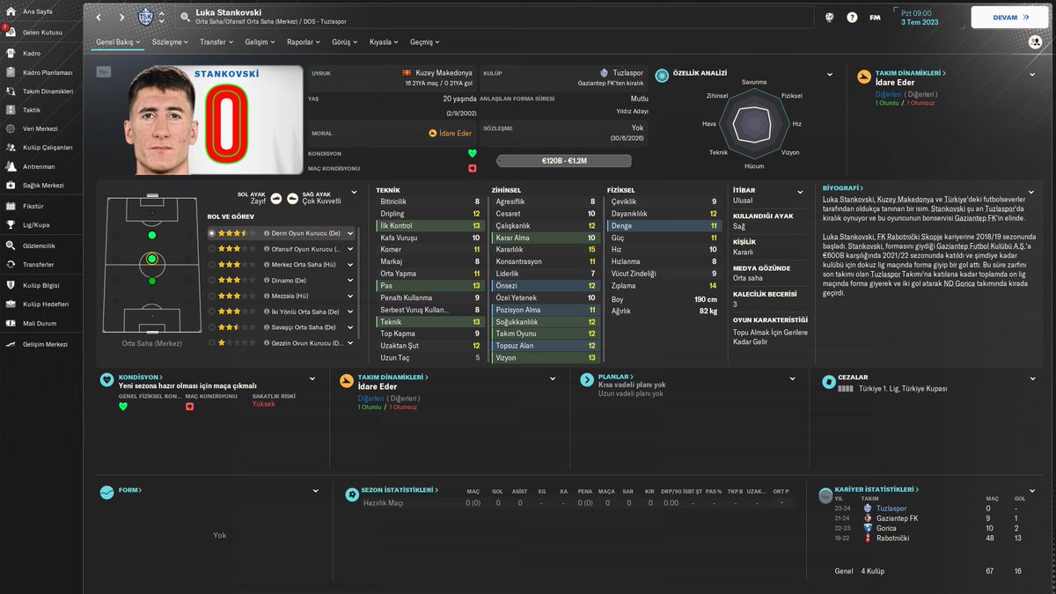Open the help question mark icon

pyautogui.click(x=852, y=18)
